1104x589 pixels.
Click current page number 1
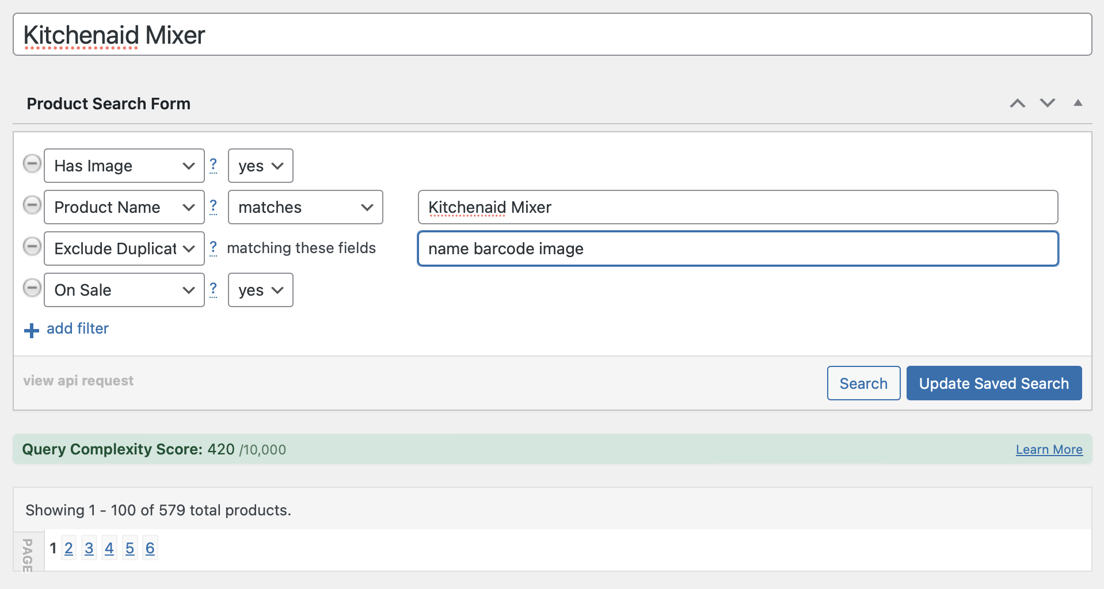(x=53, y=548)
